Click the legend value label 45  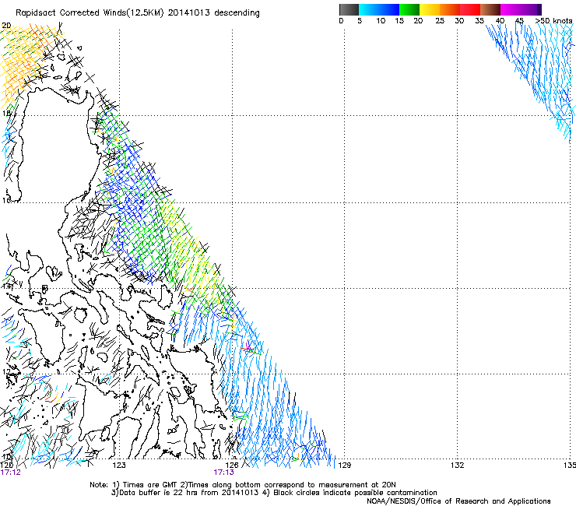pyautogui.click(x=519, y=21)
